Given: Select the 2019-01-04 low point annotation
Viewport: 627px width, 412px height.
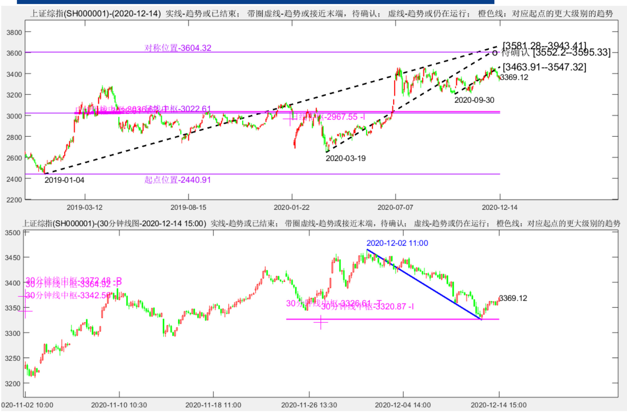Looking at the screenshot, I should (x=64, y=180).
